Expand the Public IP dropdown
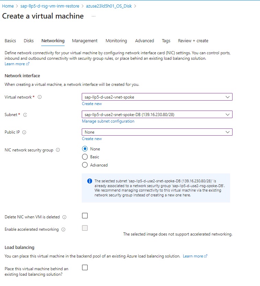This screenshot has height=286, width=260. point(157,132)
